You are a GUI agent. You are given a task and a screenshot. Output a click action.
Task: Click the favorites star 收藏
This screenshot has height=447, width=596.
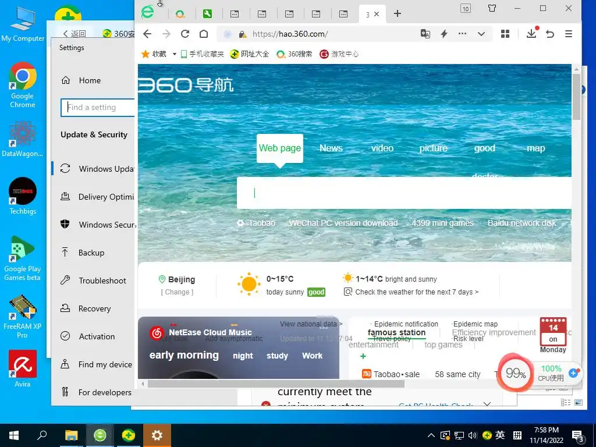click(x=154, y=54)
